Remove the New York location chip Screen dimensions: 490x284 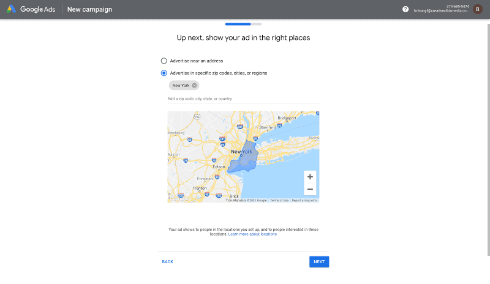[x=194, y=85]
